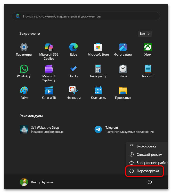Focus the search apps and documents field
This screenshot has height=193, width=172.
pyautogui.click(x=86, y=16)
